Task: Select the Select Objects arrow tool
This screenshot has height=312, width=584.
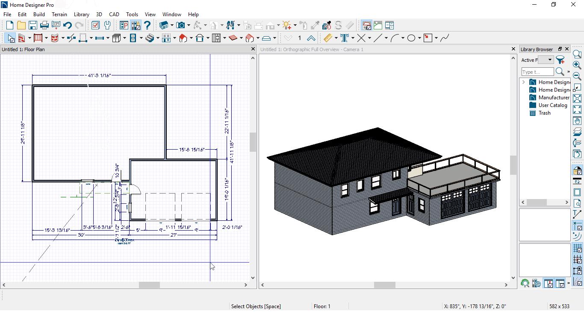Action: pyautogui.click(x=10, y=38)
